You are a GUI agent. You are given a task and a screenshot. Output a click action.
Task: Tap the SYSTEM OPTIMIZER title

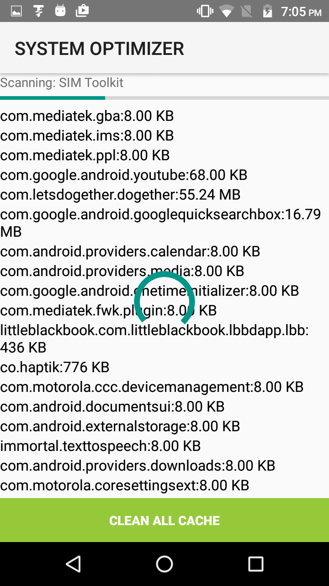pos(99,49)
